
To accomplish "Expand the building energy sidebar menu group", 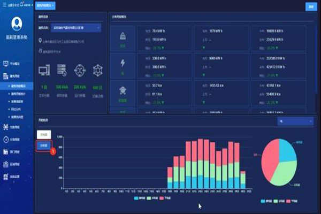I will tap(16, 77).
